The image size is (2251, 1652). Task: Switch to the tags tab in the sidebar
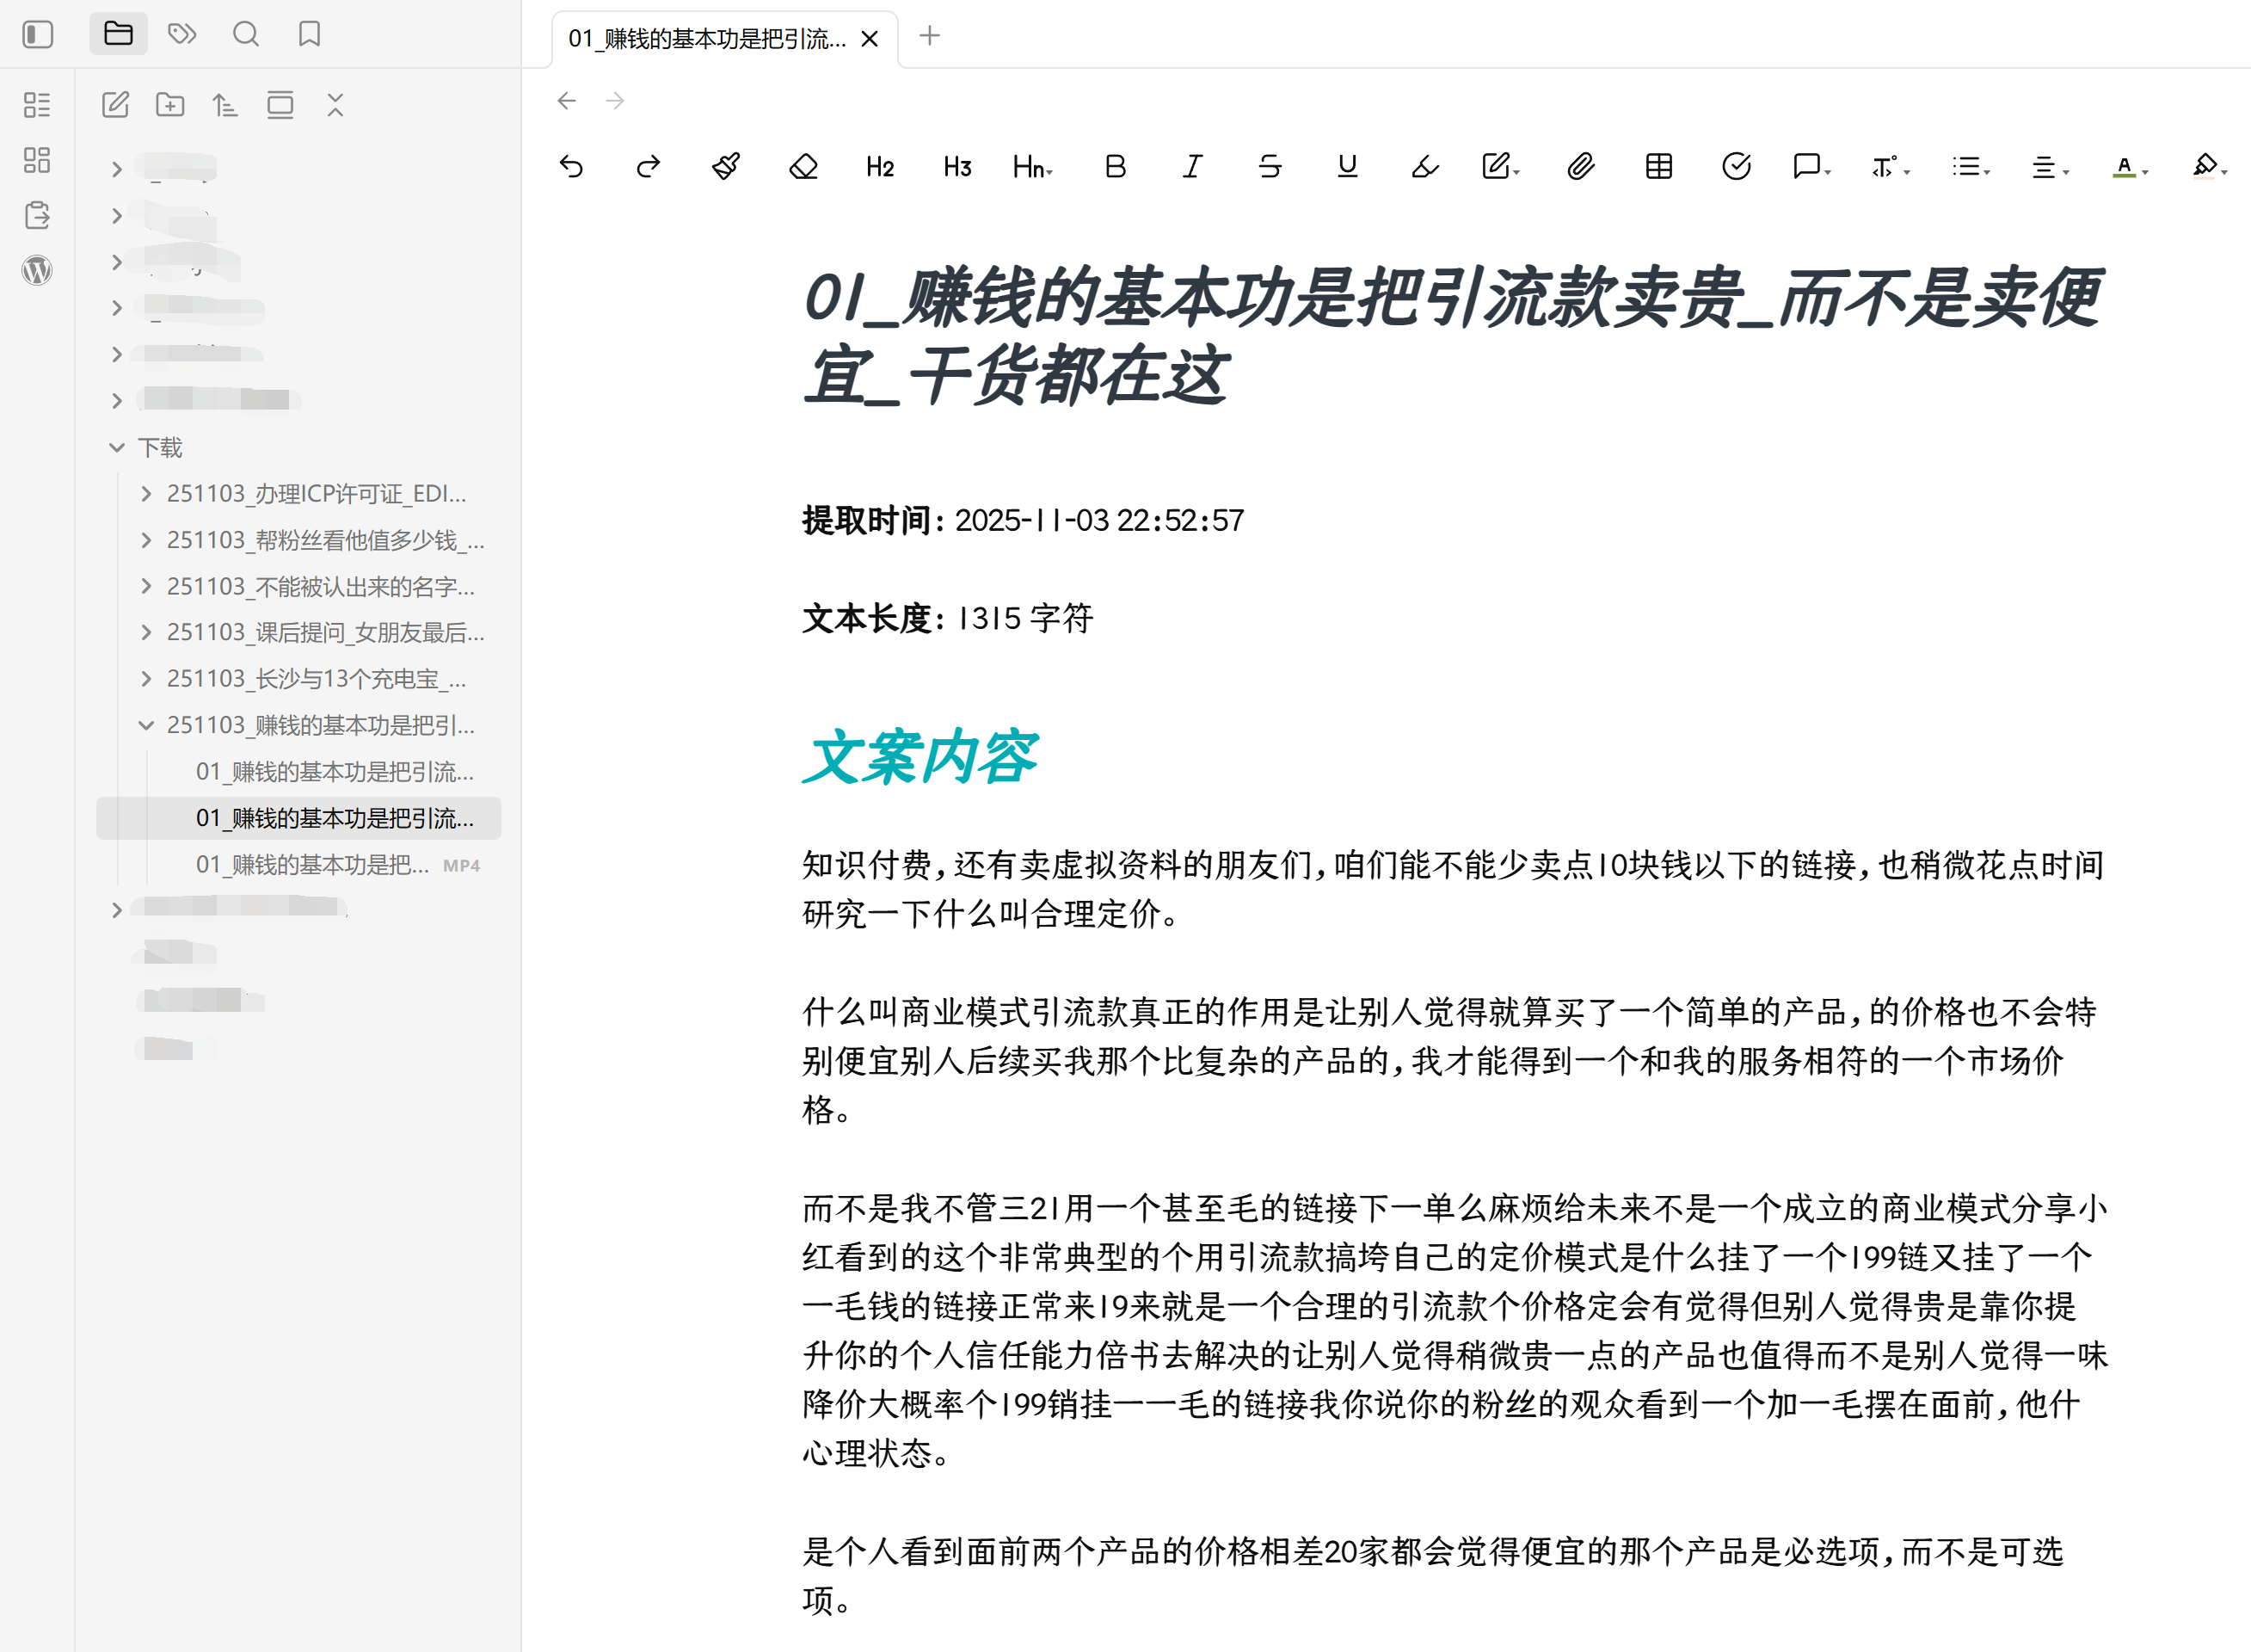click(x=181, y=35)
